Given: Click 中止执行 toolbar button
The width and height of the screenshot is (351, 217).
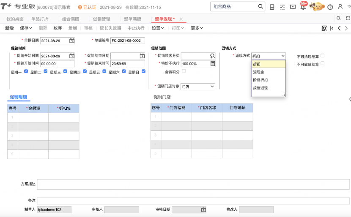Looking at the screenshot, I should click(x=136, y=28).
